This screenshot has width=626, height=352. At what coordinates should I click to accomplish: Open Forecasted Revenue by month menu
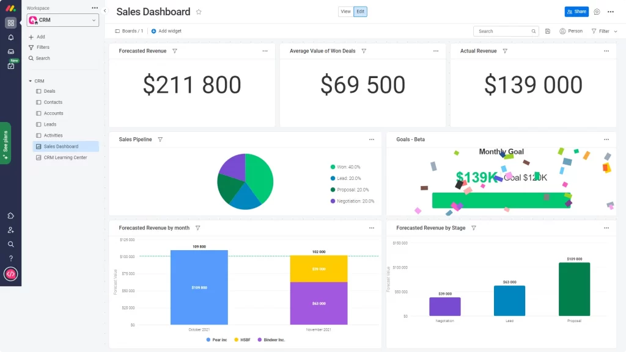[372, 228]
